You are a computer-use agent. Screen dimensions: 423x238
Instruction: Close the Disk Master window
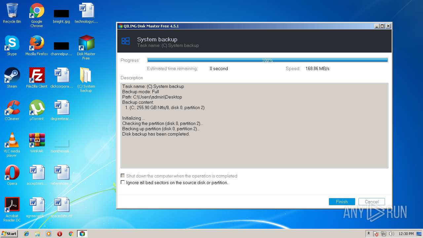[x=388, y=26]
